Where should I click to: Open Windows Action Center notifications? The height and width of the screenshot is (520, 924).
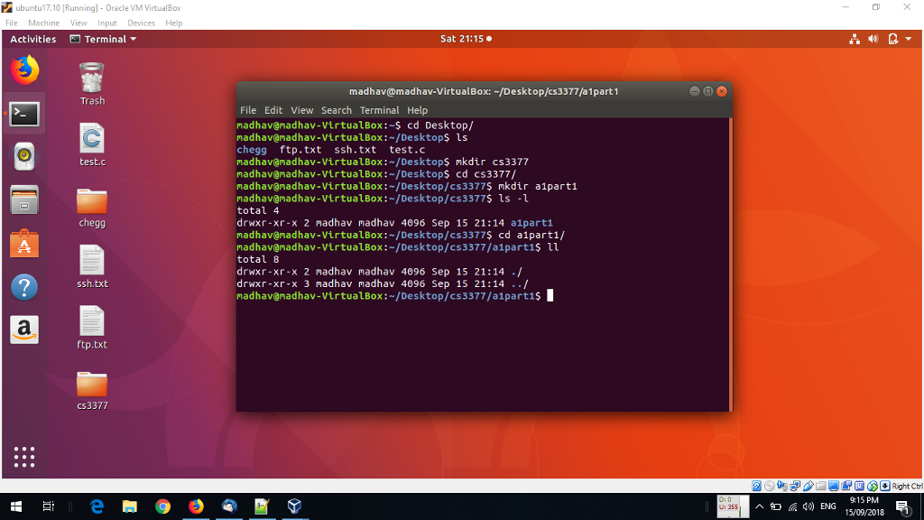pos(902,506)
